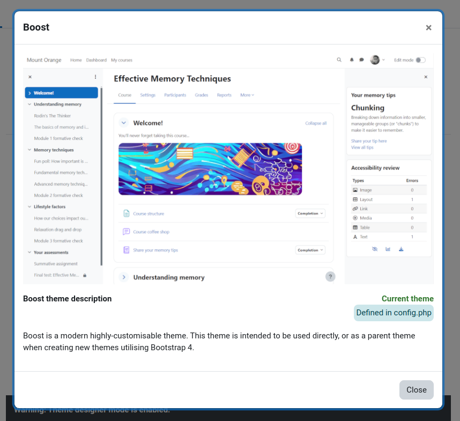Collapse the Lifestyle factors index section
The height and width of the screenshot is (421, 460).
point(29,206)
